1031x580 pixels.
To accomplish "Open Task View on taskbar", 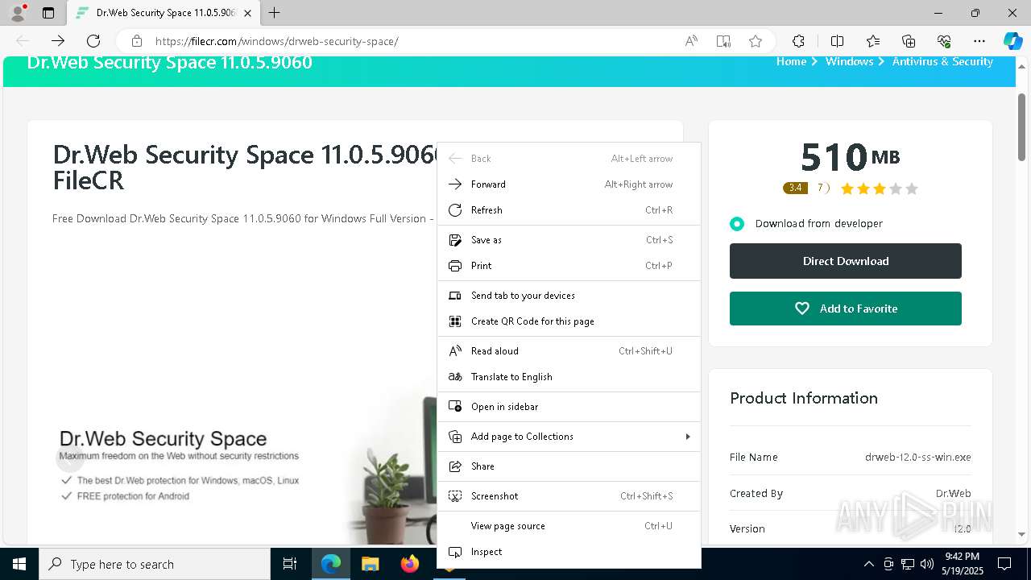I will 290,564.
